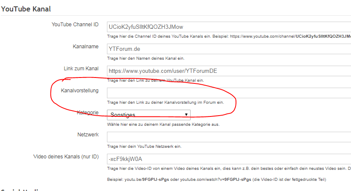Click the "YouTube Channel ID" field label
The image size is (351, 191).
pos(75,25)
